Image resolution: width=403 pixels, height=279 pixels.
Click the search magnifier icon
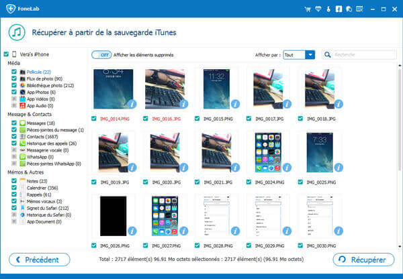[x=327, y=55]
